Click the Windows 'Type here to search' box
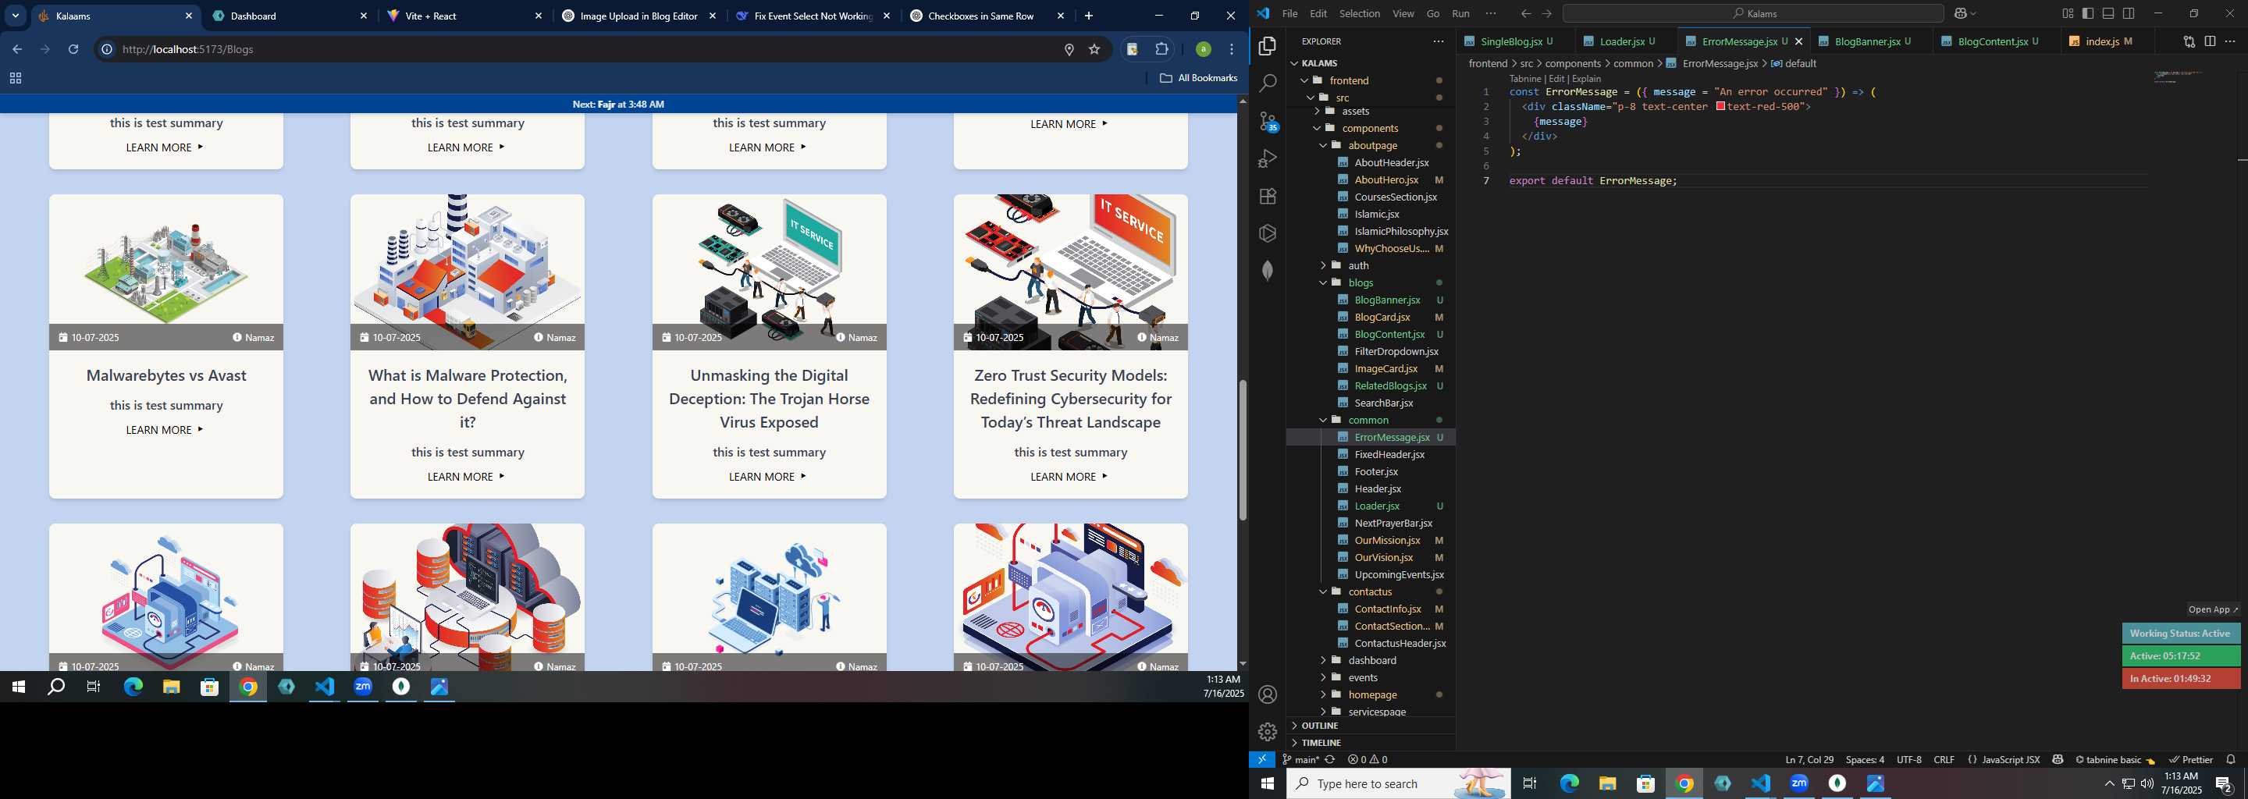 [1398, 783]
